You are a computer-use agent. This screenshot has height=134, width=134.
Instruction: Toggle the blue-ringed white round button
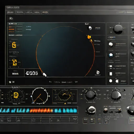[111, 55]
